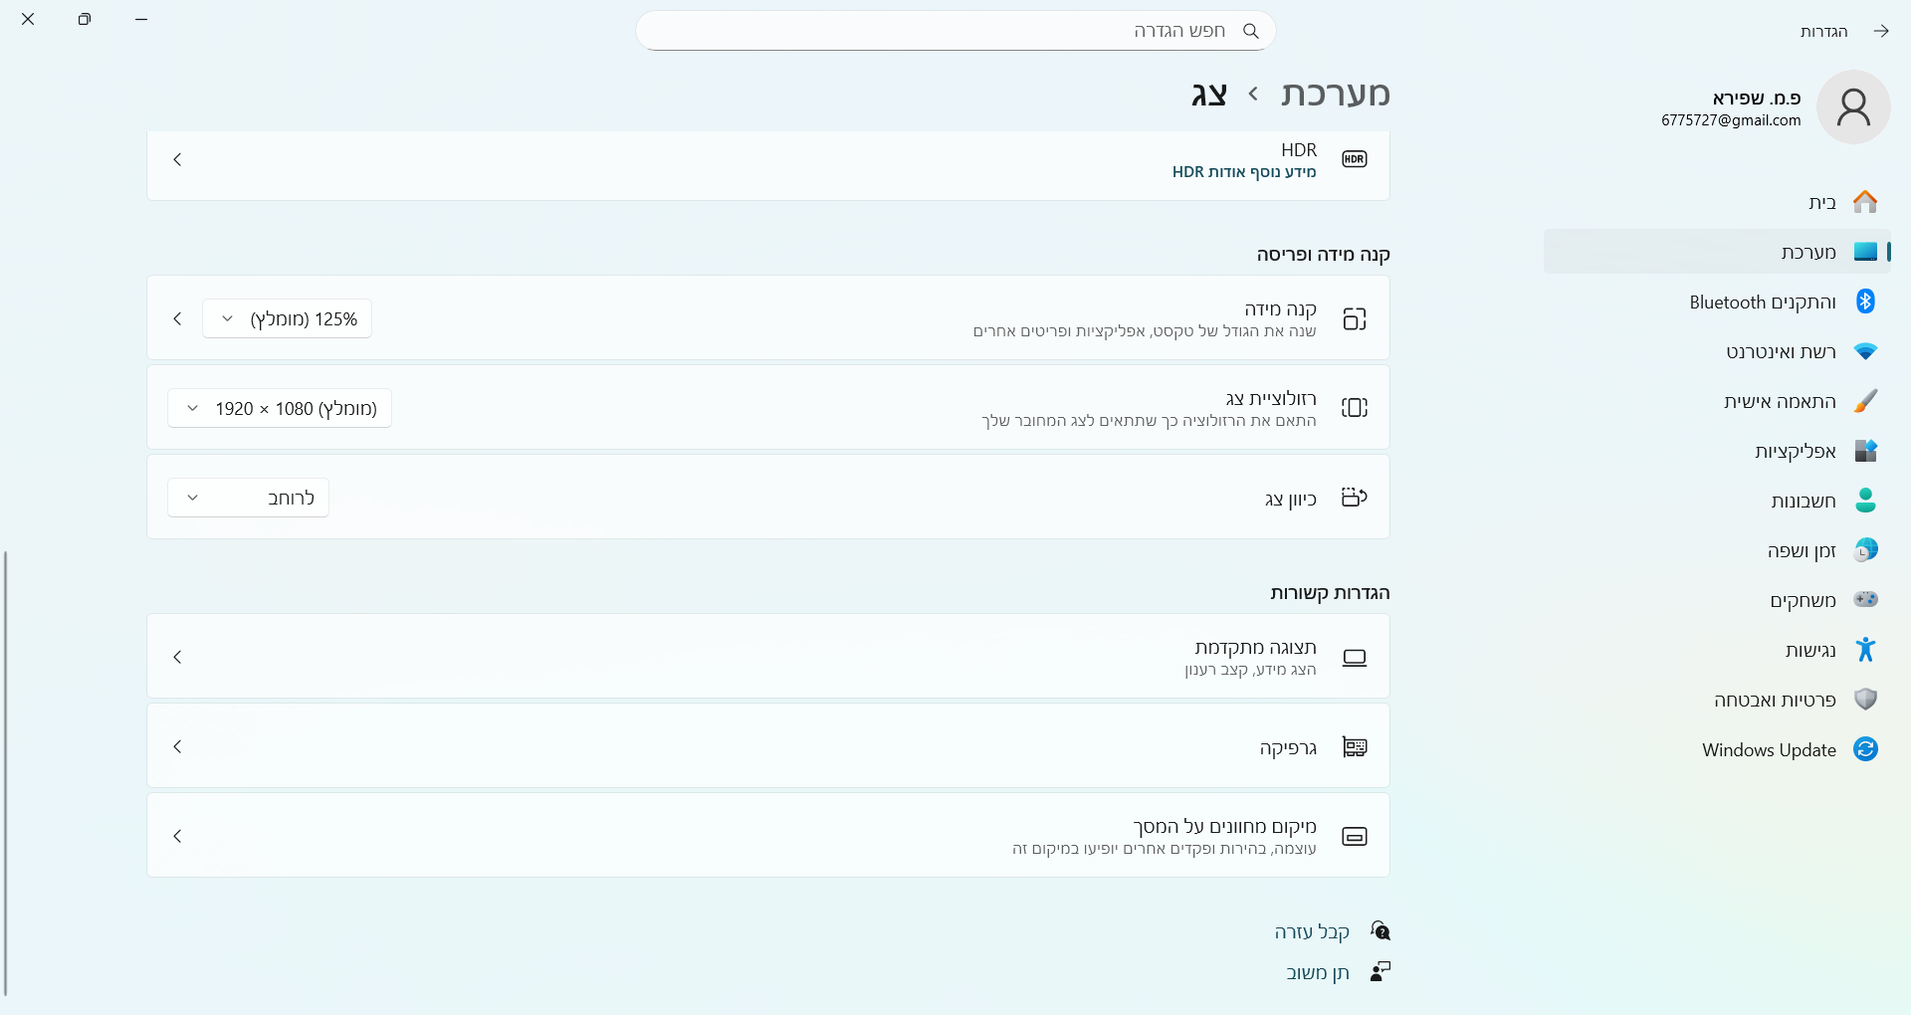The height and width of the screenshot is (1015, 1911).
Task: Click the network and internet Wi-Fi icon
Action: 1864,351
